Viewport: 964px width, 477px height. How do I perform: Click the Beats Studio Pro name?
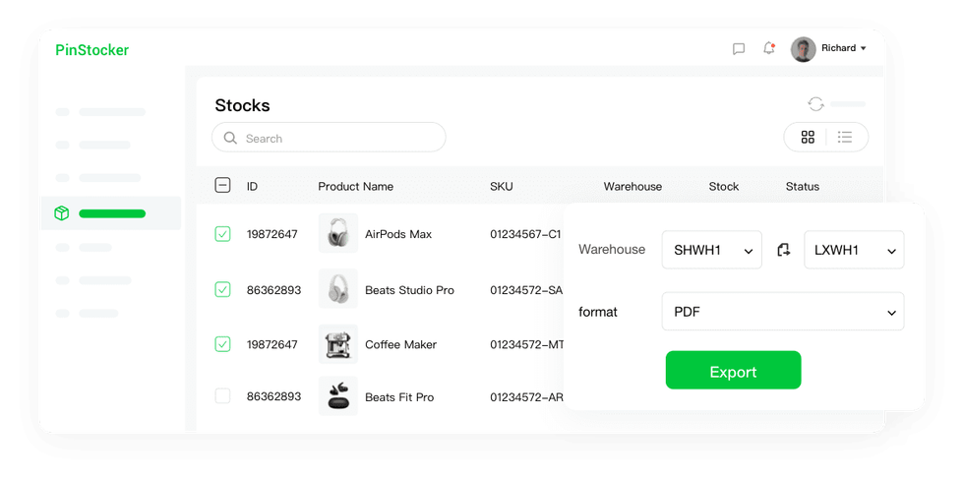[409, 290]
